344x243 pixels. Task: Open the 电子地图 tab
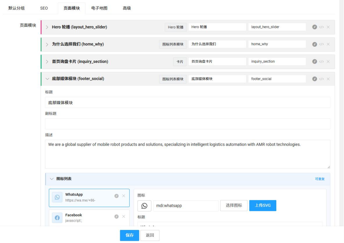[99, 8]
